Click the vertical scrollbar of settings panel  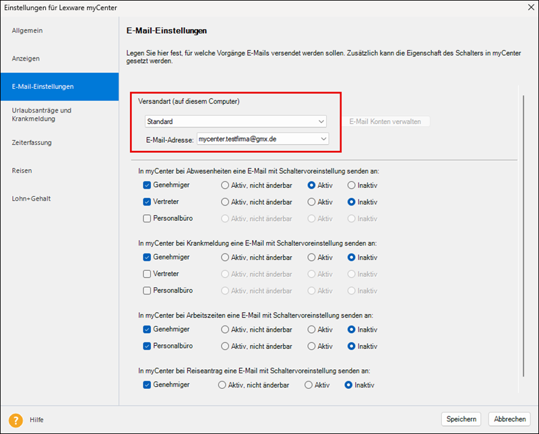524,236
